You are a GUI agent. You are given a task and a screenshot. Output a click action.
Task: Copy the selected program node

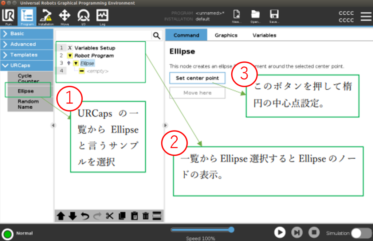(122, 216)
